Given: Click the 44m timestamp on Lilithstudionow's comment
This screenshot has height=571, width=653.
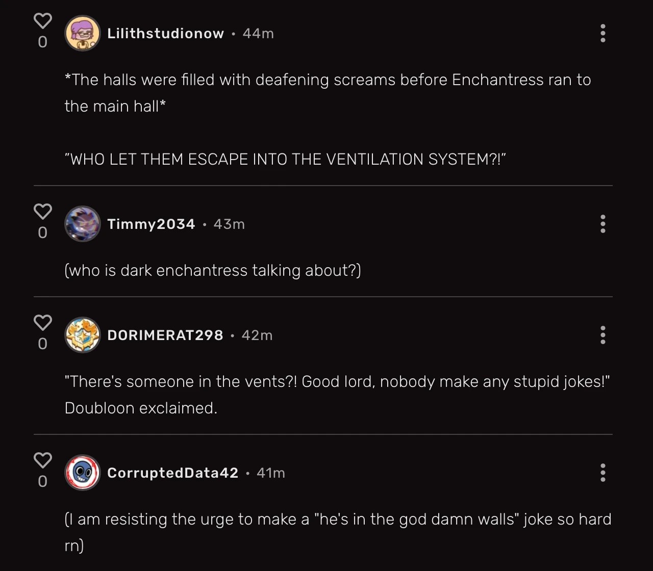Looking at the screenshot, I should pyautogui.click(x=258, y=34).
